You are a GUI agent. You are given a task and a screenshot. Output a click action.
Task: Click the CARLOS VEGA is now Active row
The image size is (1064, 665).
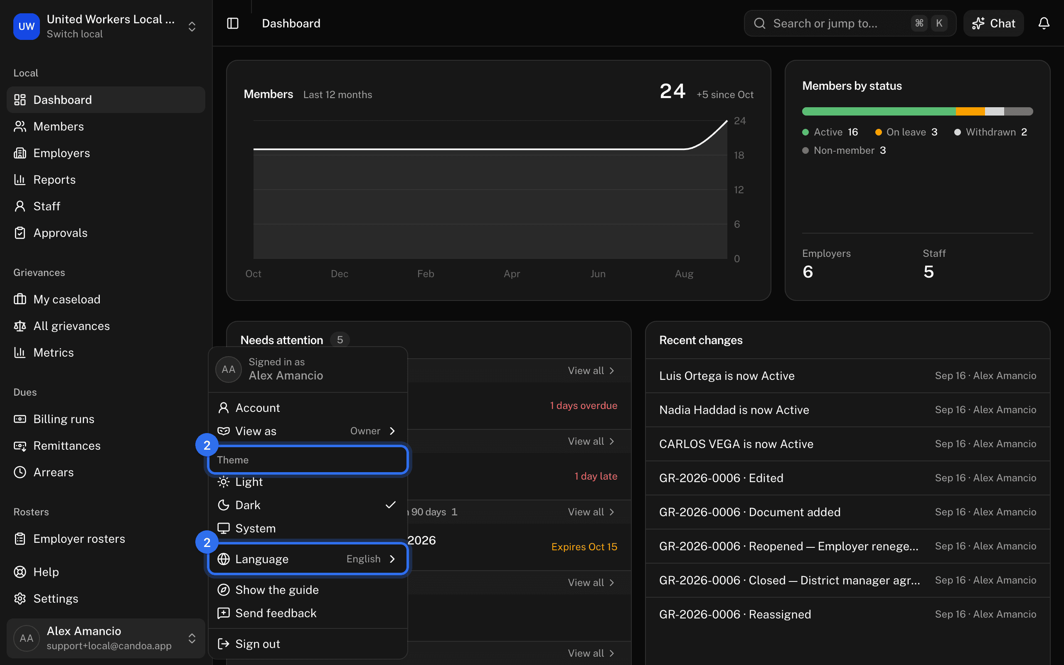click(848, 444)
